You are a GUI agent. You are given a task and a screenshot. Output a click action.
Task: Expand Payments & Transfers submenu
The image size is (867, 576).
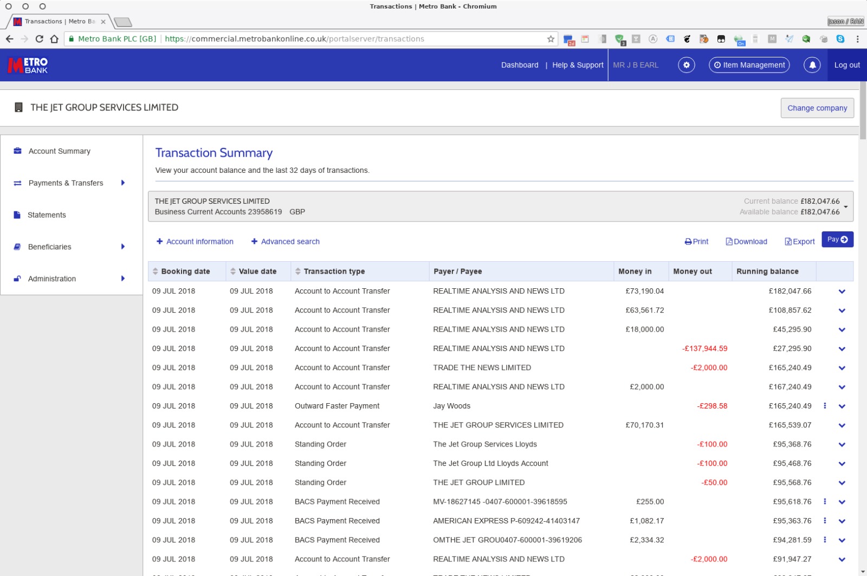(123, 183)
